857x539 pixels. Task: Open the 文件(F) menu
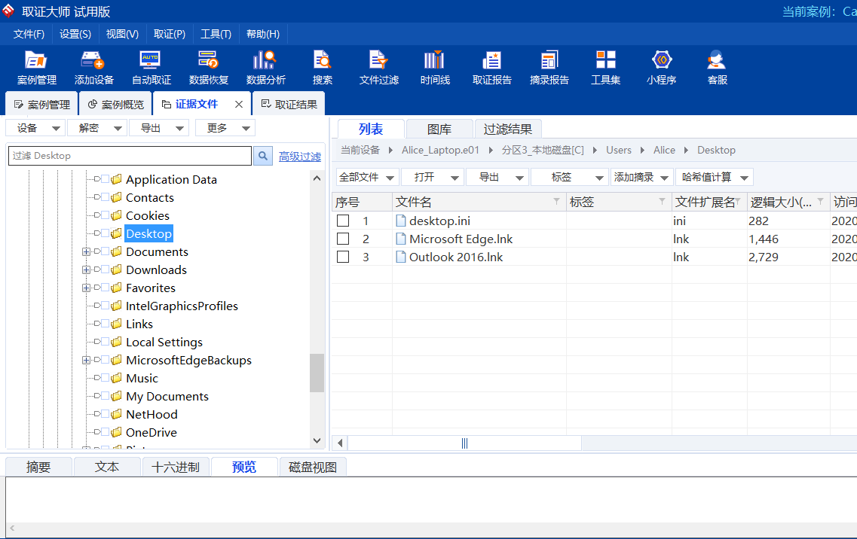(x=29, y=34)
